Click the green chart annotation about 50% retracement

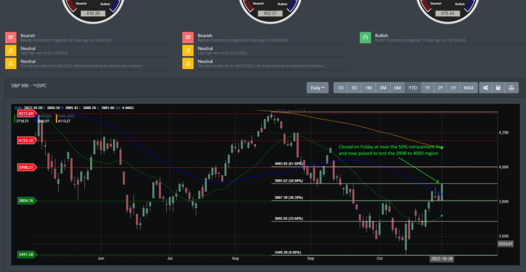391,149
